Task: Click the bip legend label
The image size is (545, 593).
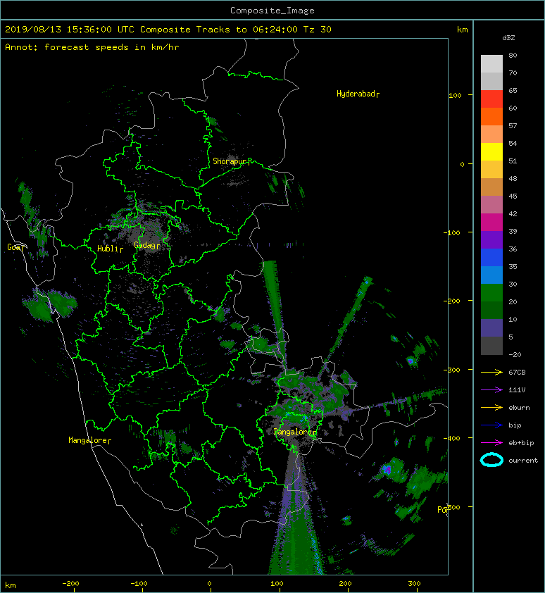Action: pos(515,425)
